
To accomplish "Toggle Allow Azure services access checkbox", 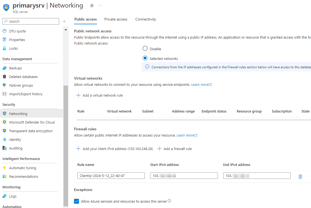I will (76, 201).
